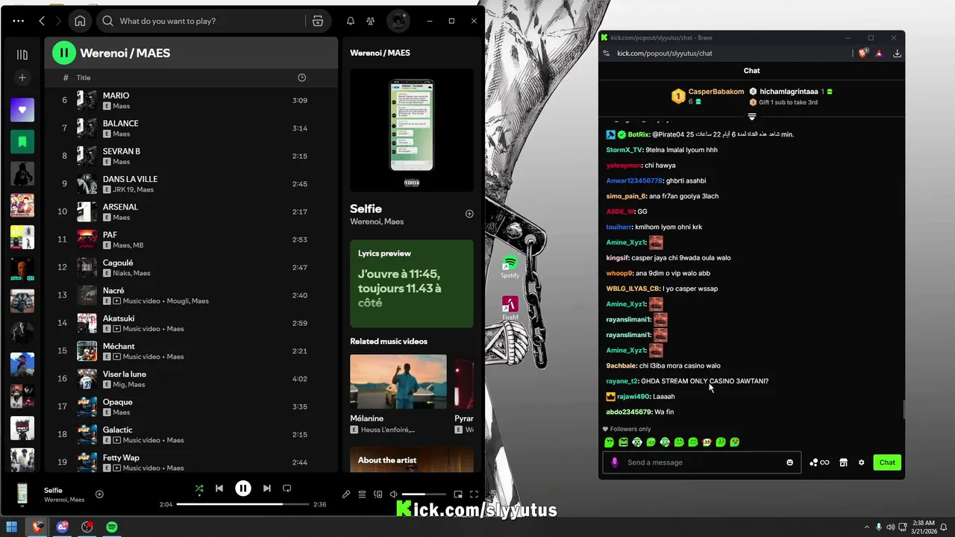Open Your Episodes green bookmark
This screenshot has height=537, width=955.
tap(22, 142)
